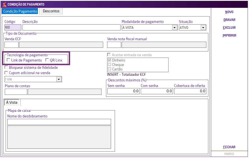
Task: Select the À Vista sub-tab
Action: tap(12, 102)
